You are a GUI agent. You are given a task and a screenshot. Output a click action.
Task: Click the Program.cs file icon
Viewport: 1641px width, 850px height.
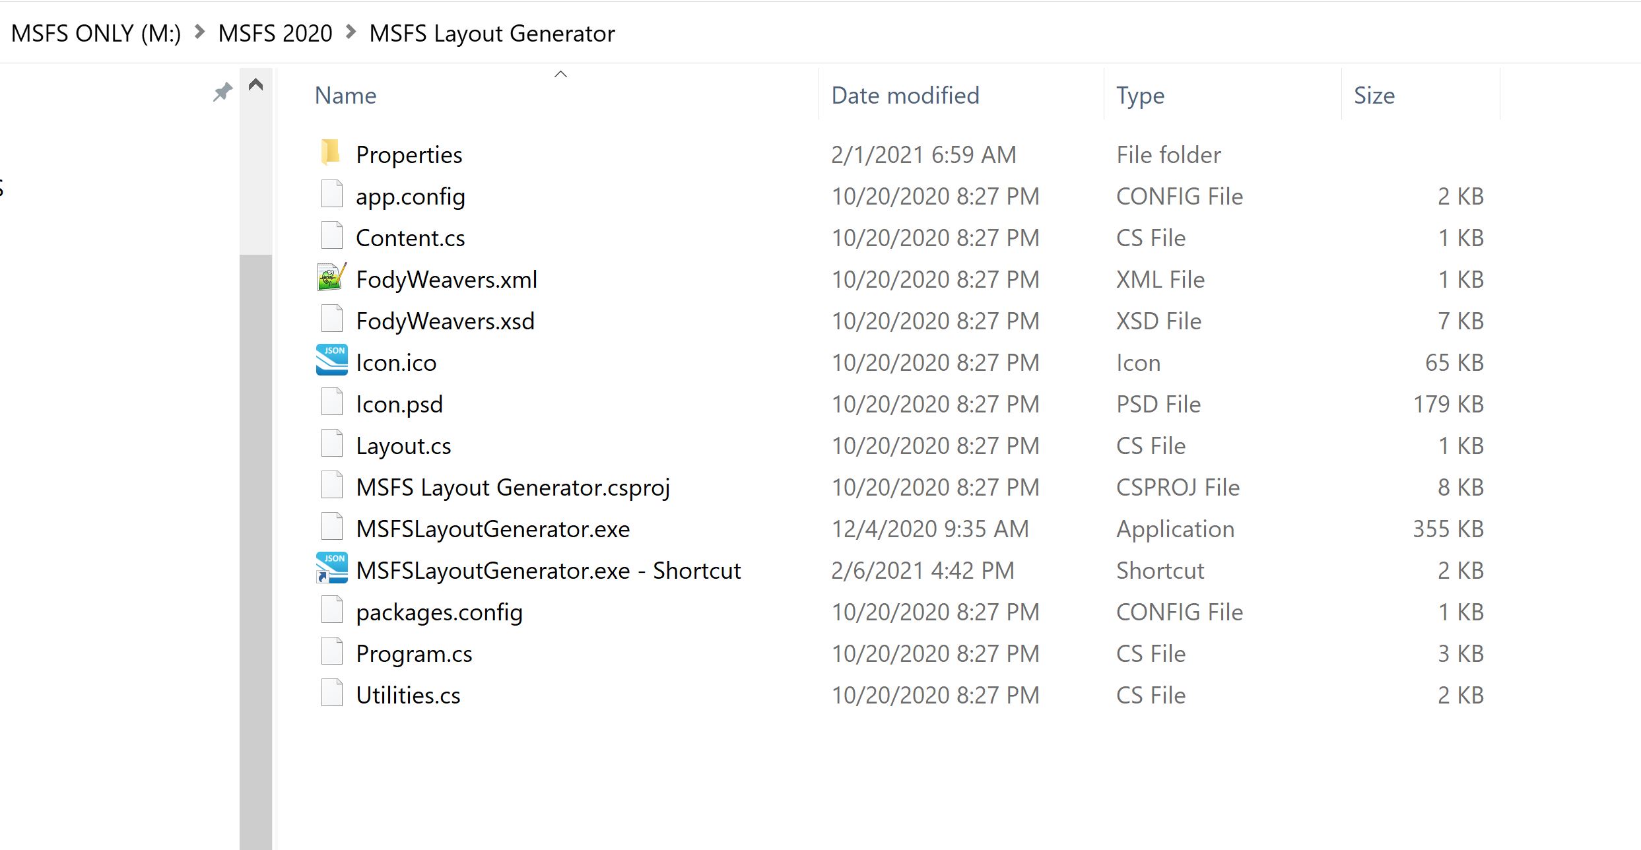[x=331, y=652]
